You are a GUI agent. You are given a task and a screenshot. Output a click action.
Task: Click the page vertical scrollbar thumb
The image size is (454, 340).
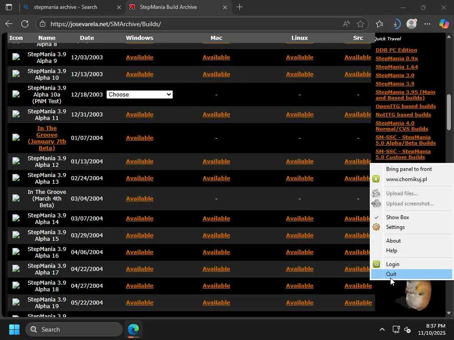[449, 112]
